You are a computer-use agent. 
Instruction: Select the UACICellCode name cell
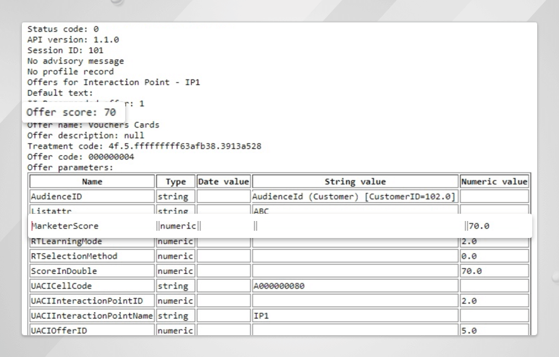[x=92, y=286]
